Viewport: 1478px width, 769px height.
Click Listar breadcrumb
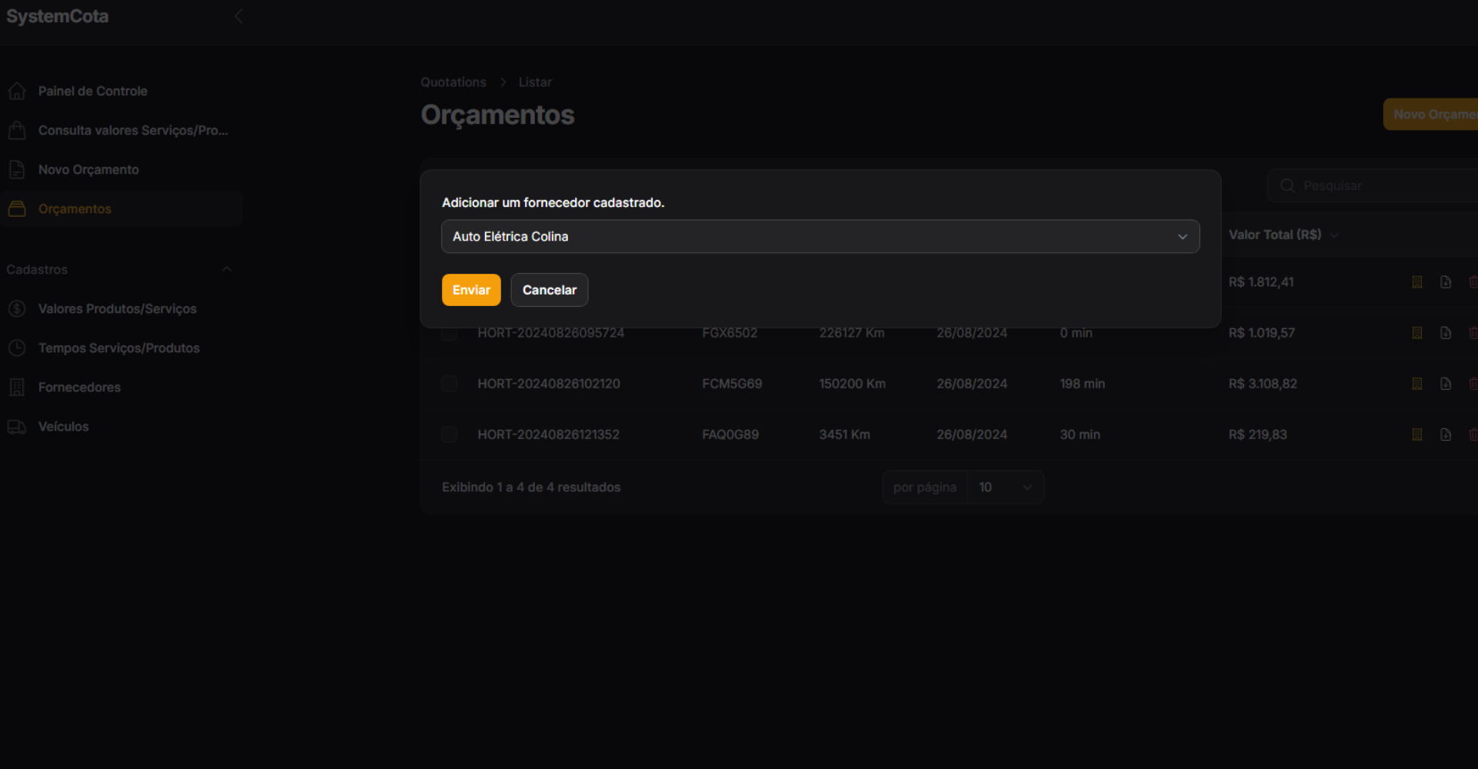tap(535, 82)
